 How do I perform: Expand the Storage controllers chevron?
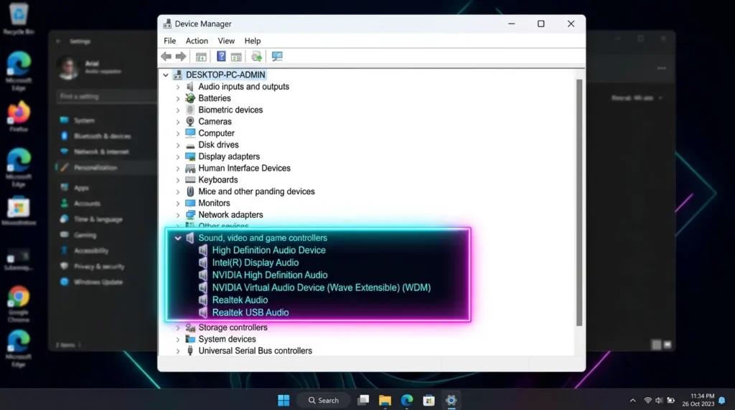(178, 328)
